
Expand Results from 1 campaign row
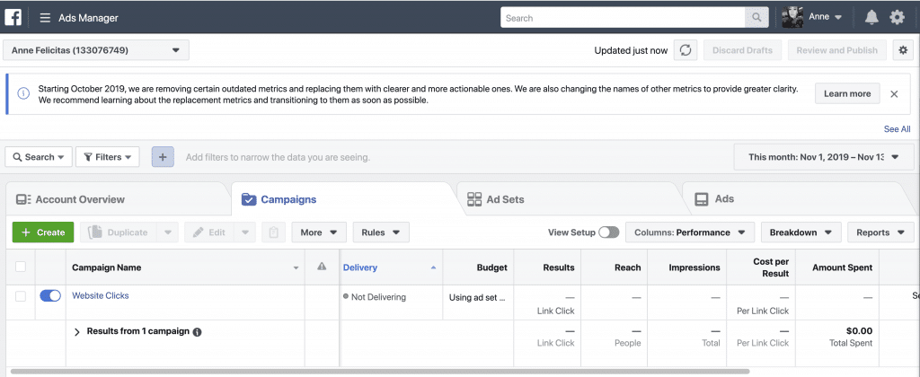coord(77,332)
